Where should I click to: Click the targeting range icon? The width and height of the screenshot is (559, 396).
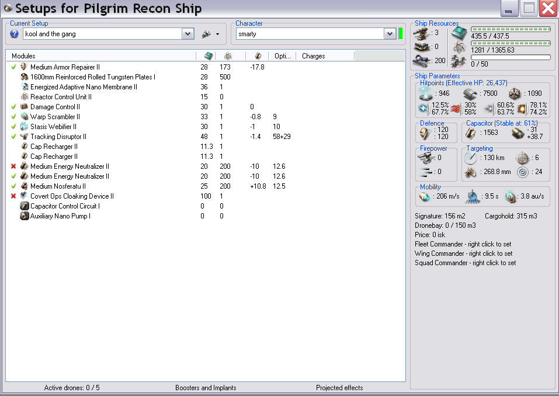pyautogui.click(x=471, y=158)
